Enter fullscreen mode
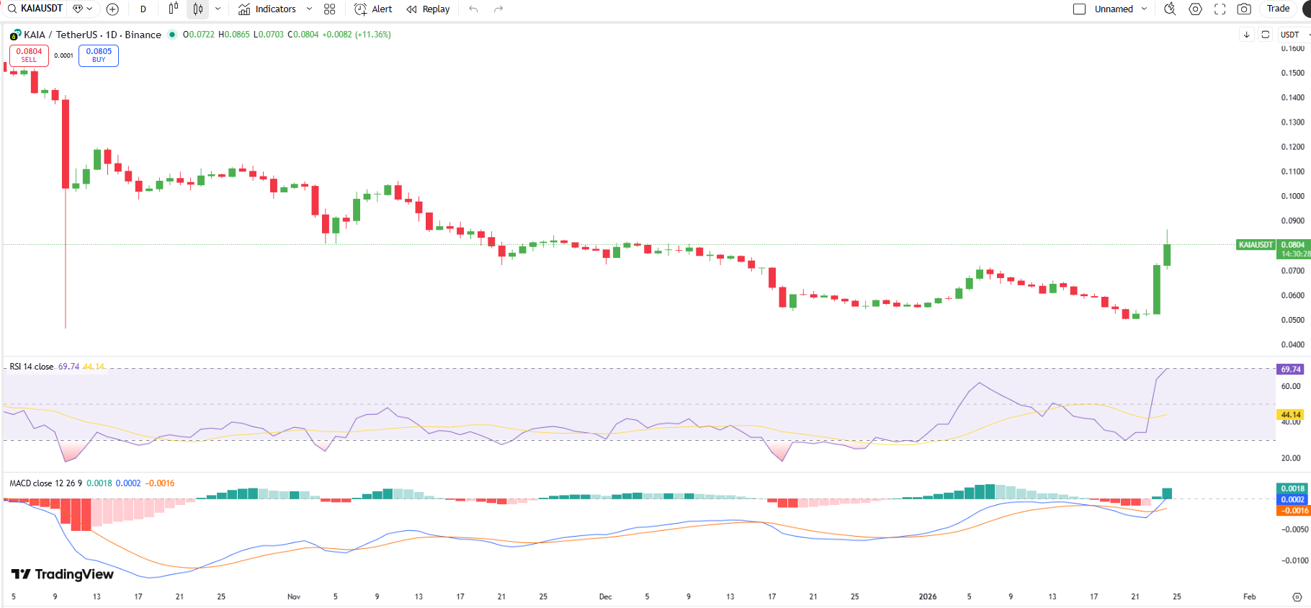The image size is (1311, 608). [1220, 9]
